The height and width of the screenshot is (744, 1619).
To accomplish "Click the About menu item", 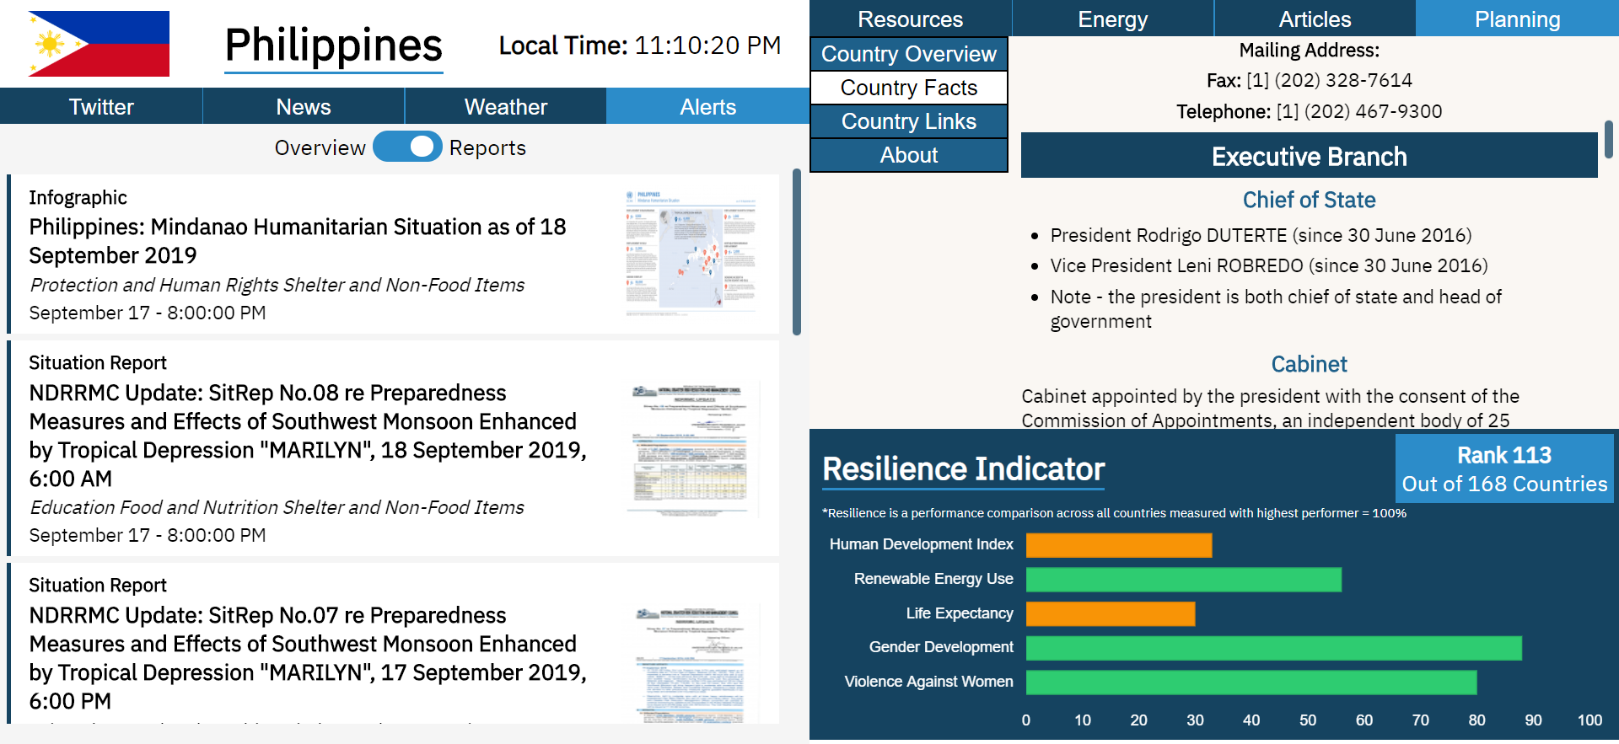I will point(908,155).
